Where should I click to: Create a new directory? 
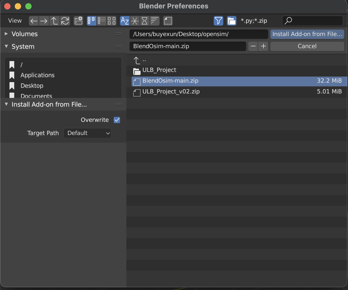pyautogui.click(x=78, y=21)
